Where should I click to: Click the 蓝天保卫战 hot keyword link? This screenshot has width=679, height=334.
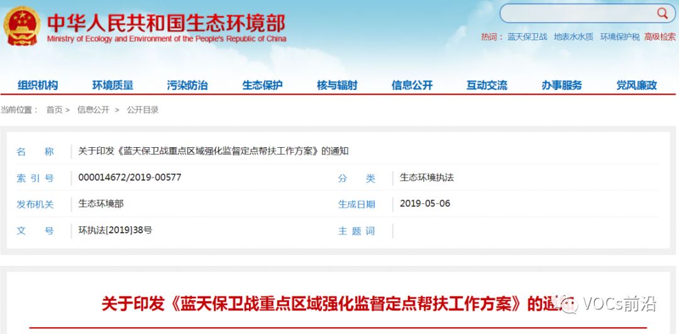[x=527, y=37]
